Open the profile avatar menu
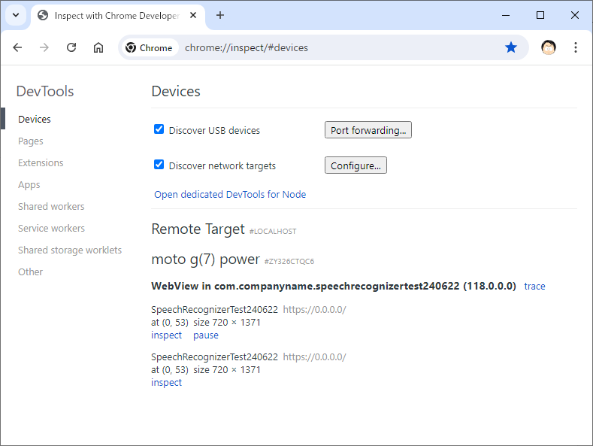593x446 pixels. (x=549, y=47)
